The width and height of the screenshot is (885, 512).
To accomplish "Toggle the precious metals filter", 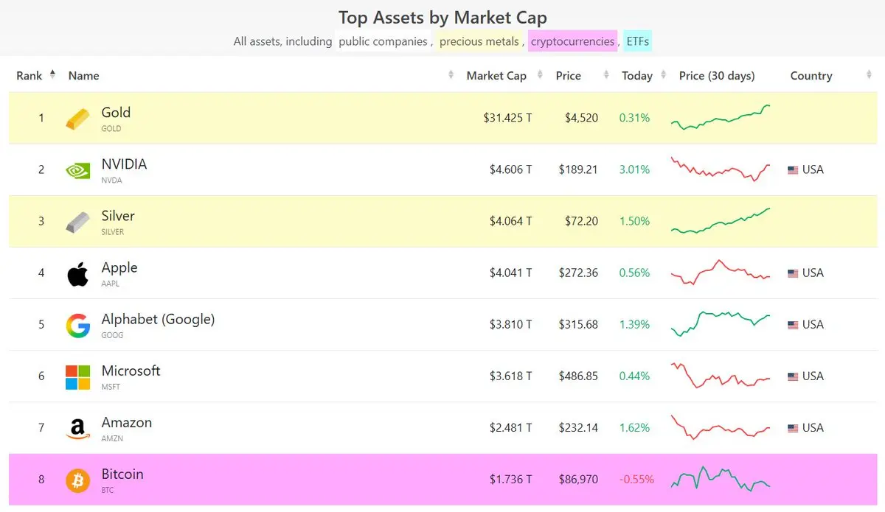I will pyautogui.click(x=479, y=41).
